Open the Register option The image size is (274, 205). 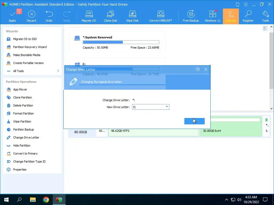pyautogui.click(x=248, y=16)
